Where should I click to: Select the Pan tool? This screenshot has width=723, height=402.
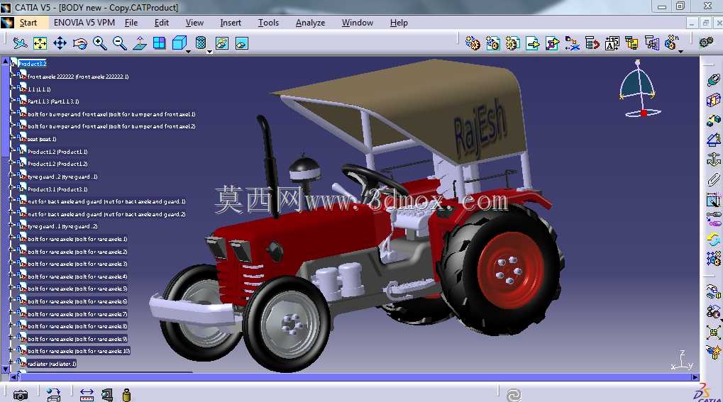[60, 43]
